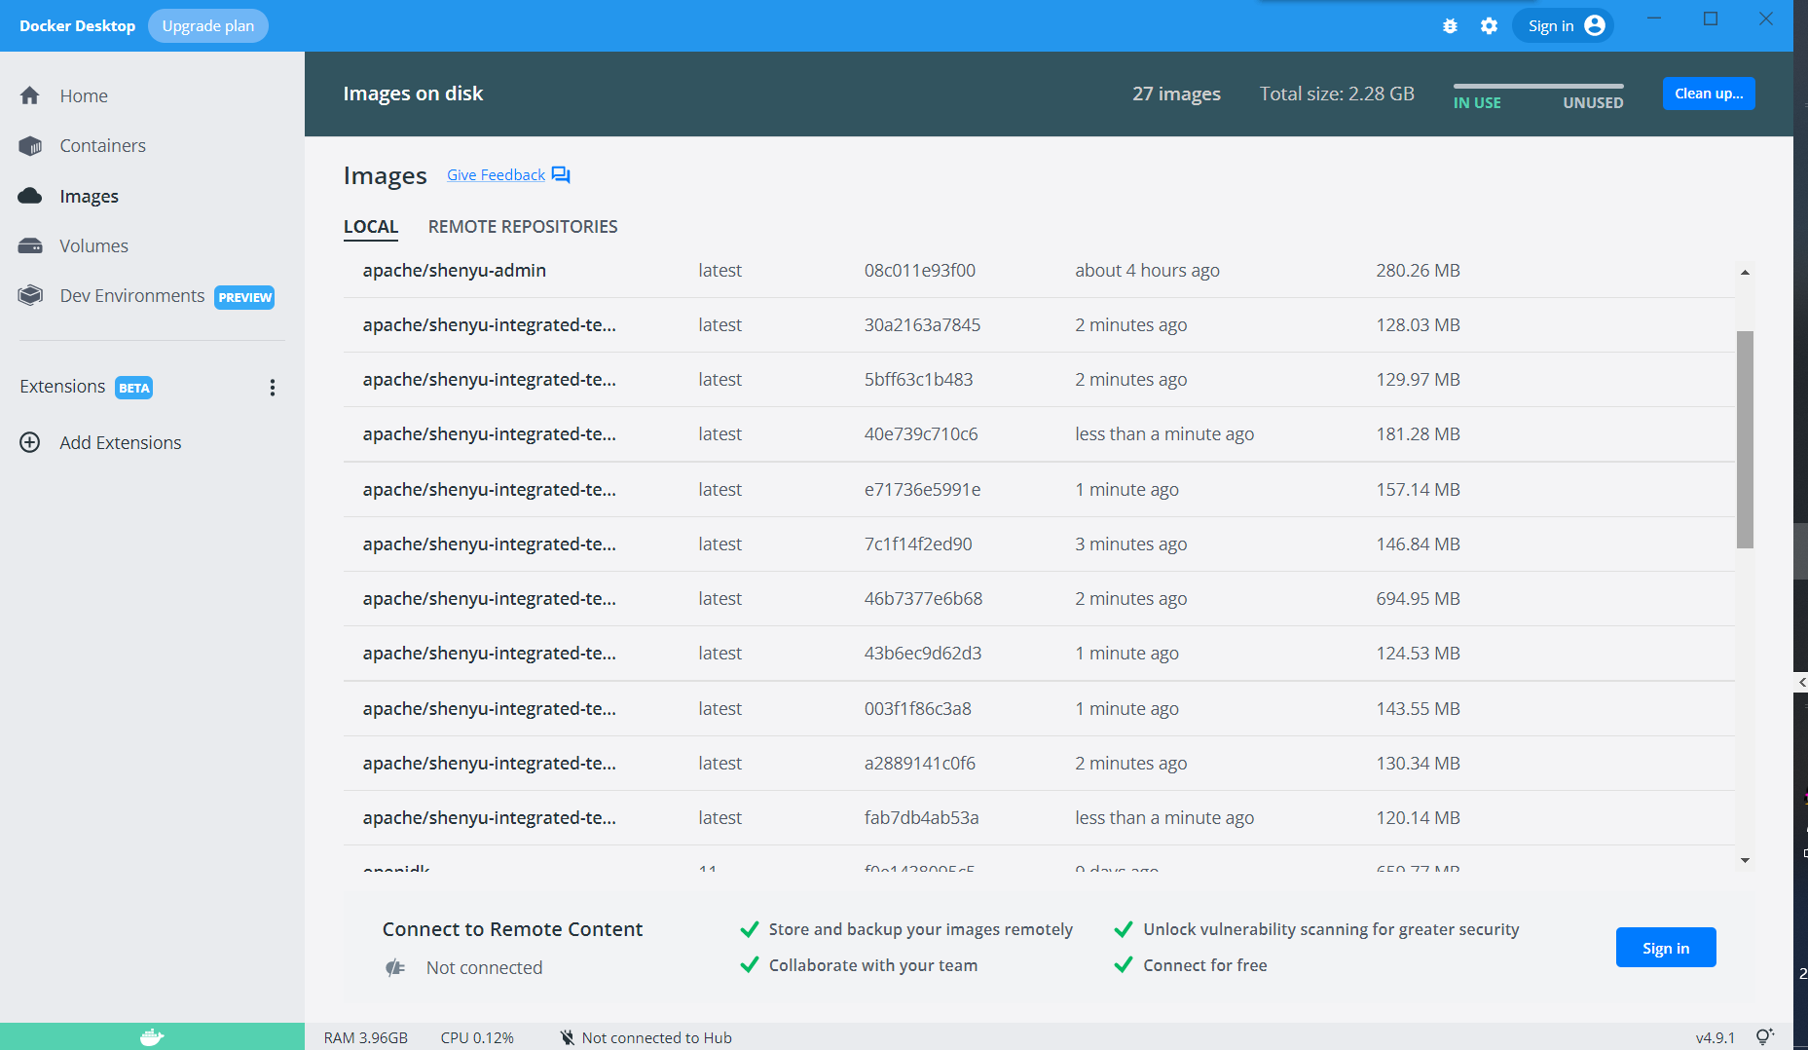Click image ID 40e739c710c6

tap(921, 434)
